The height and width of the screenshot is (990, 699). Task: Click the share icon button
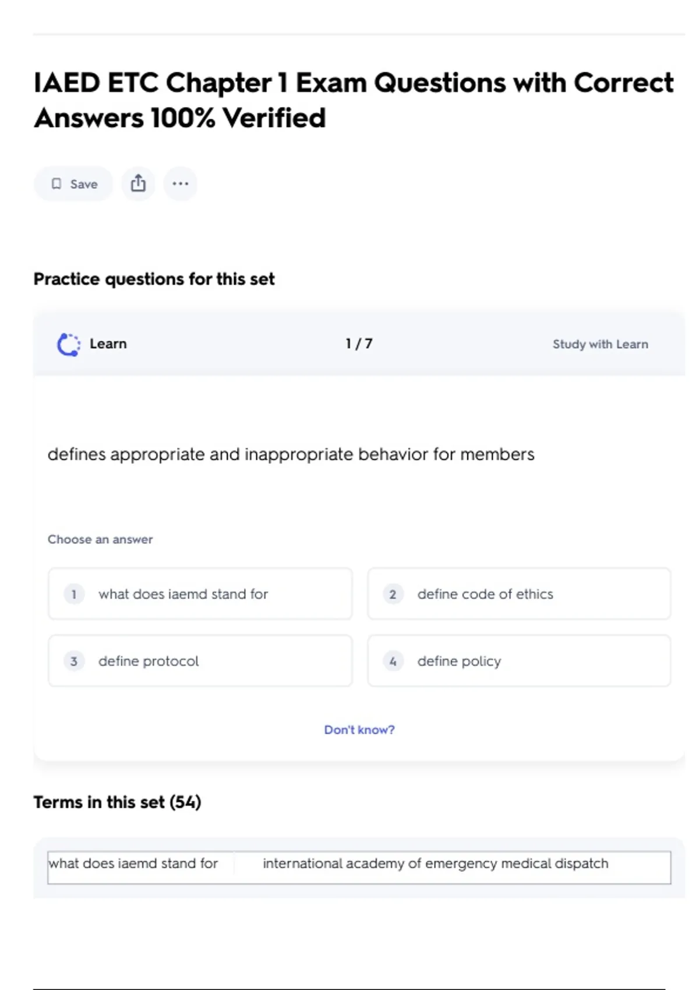click(138, 184)
